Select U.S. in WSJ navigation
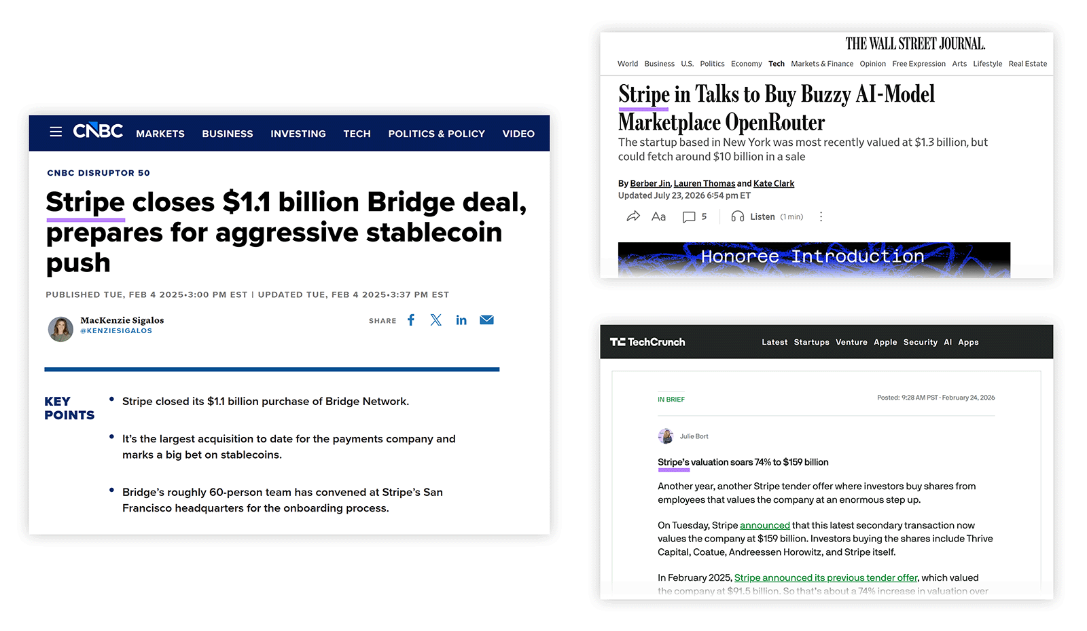This screenshot has height=631, width=1087. (x=688, y=64)
